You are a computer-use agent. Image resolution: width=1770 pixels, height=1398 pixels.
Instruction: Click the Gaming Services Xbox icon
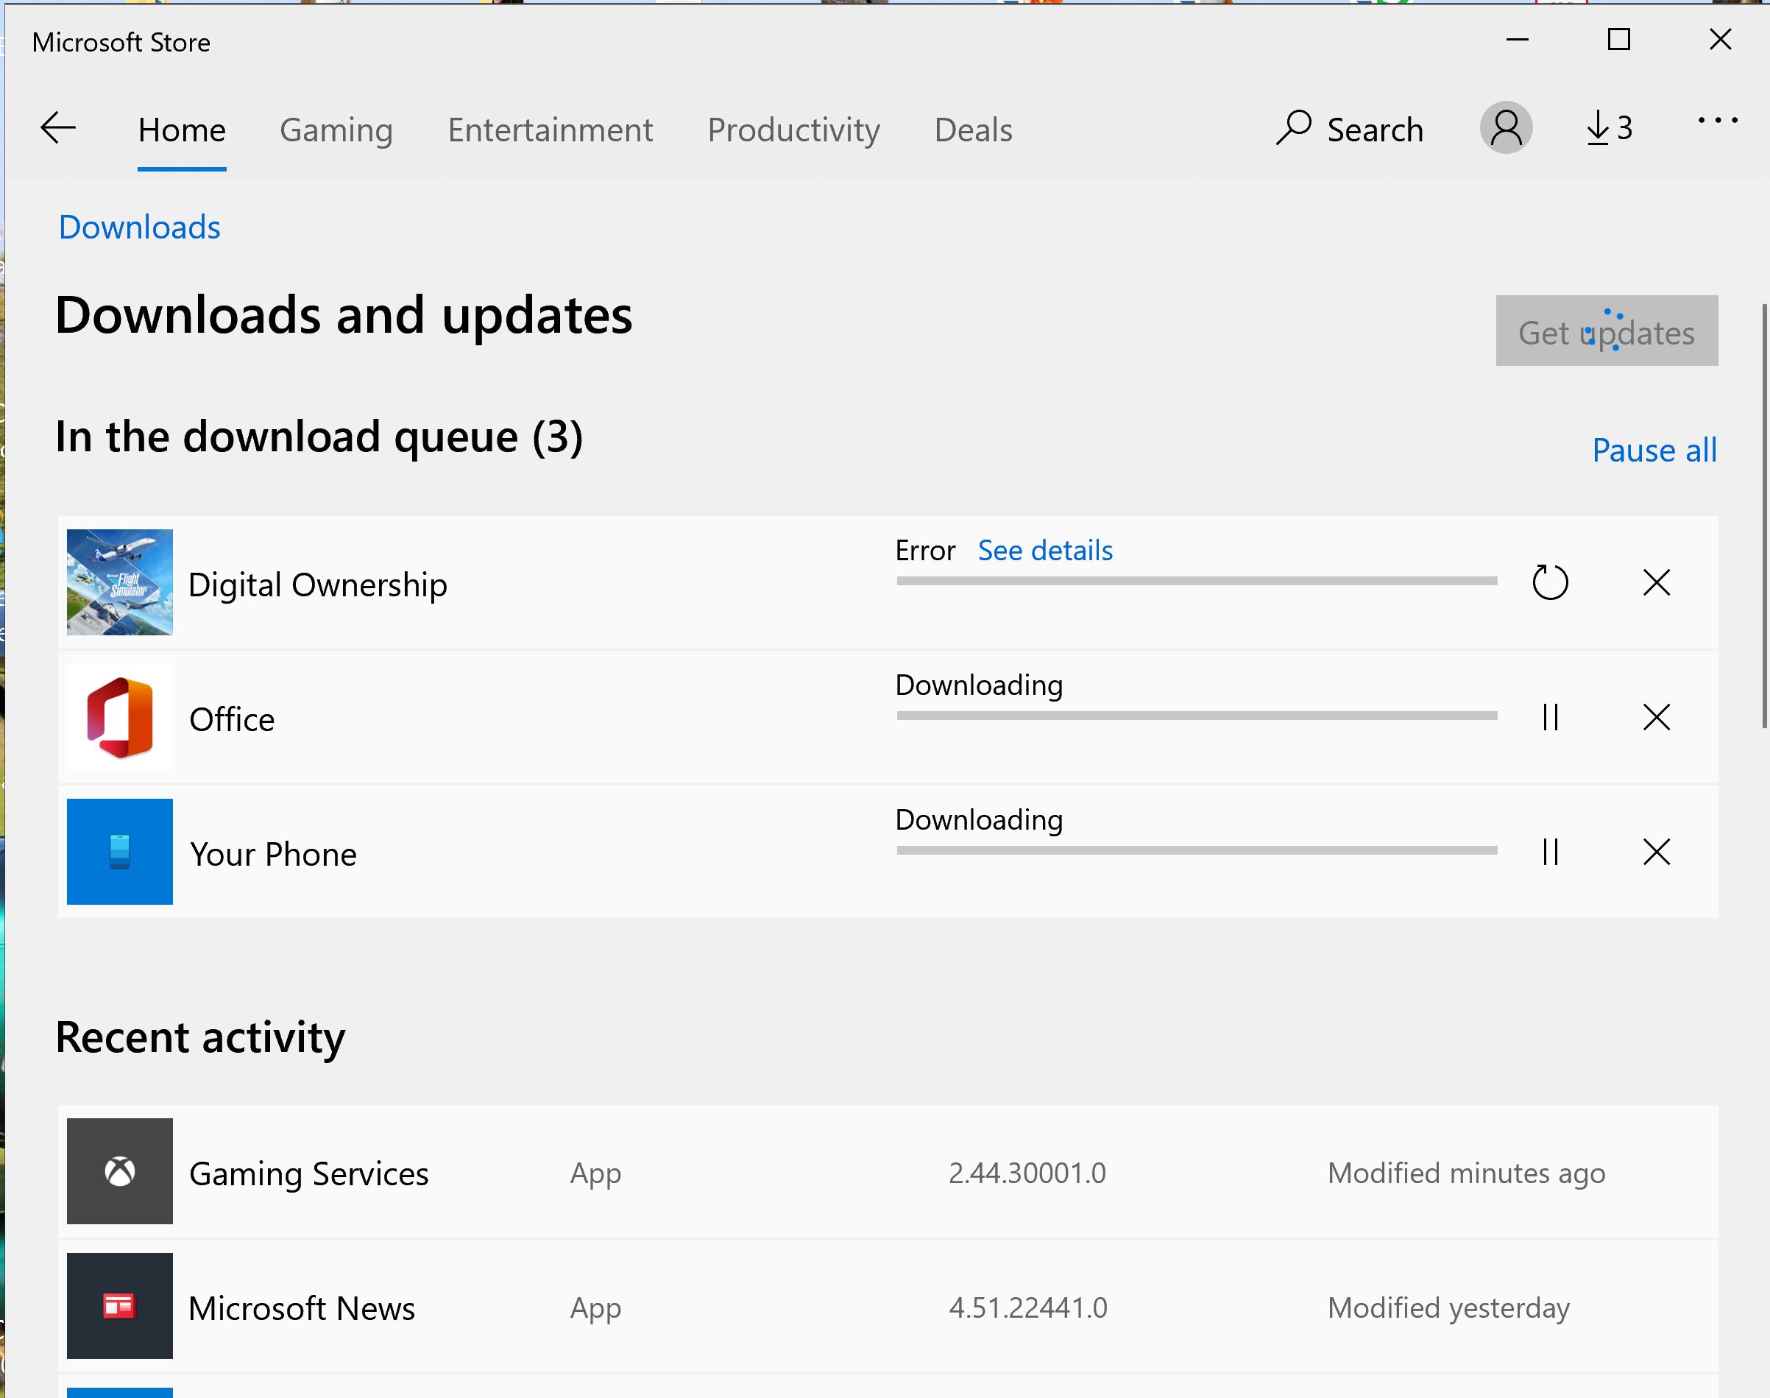point(119,1171)
